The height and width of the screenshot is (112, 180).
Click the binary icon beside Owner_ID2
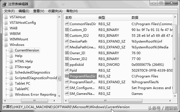click(67, 59)
